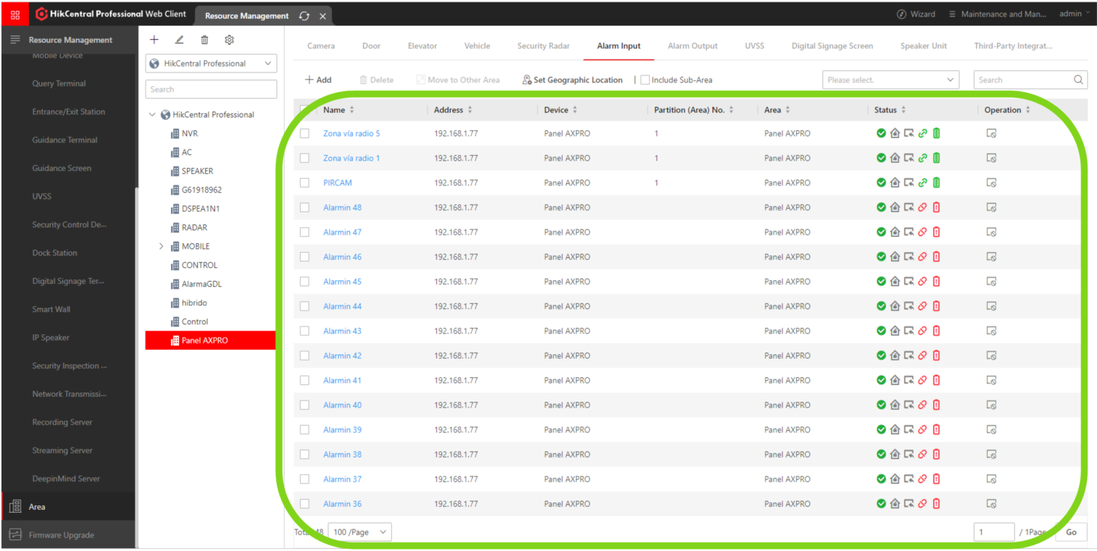Open the Alarmin 45 link
This screenshot has width=1097, height=551.
(342, 282)
